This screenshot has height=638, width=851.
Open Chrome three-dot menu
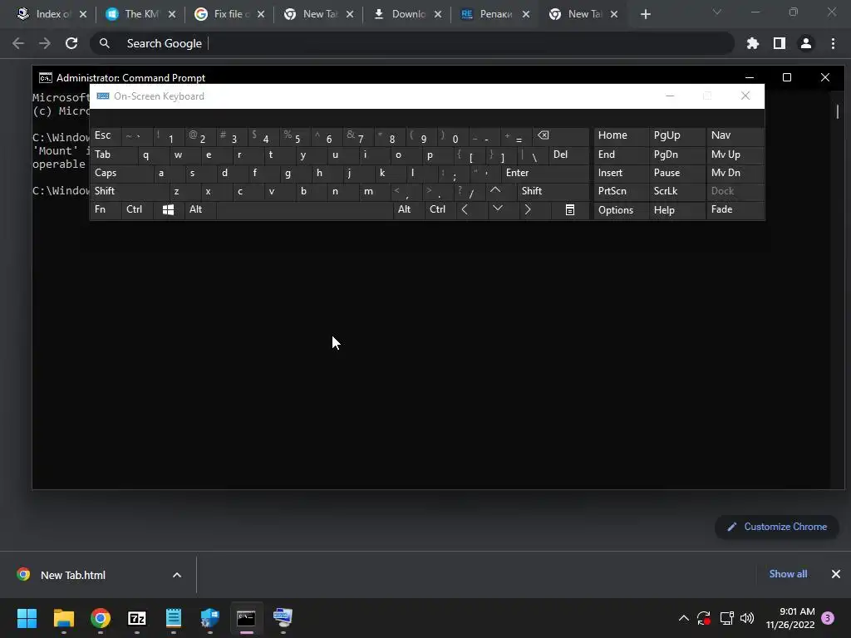click(x=833, y=43)
